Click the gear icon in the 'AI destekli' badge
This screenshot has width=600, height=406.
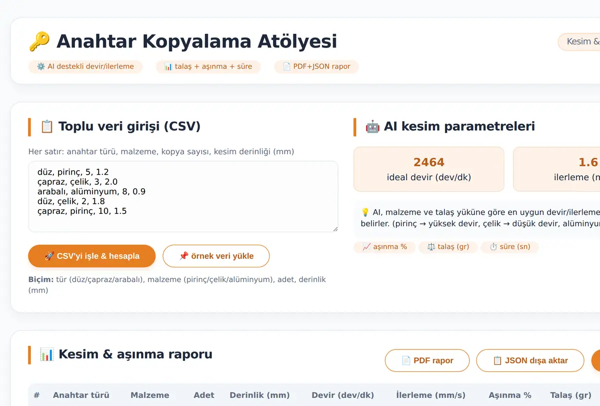(41, 66)
